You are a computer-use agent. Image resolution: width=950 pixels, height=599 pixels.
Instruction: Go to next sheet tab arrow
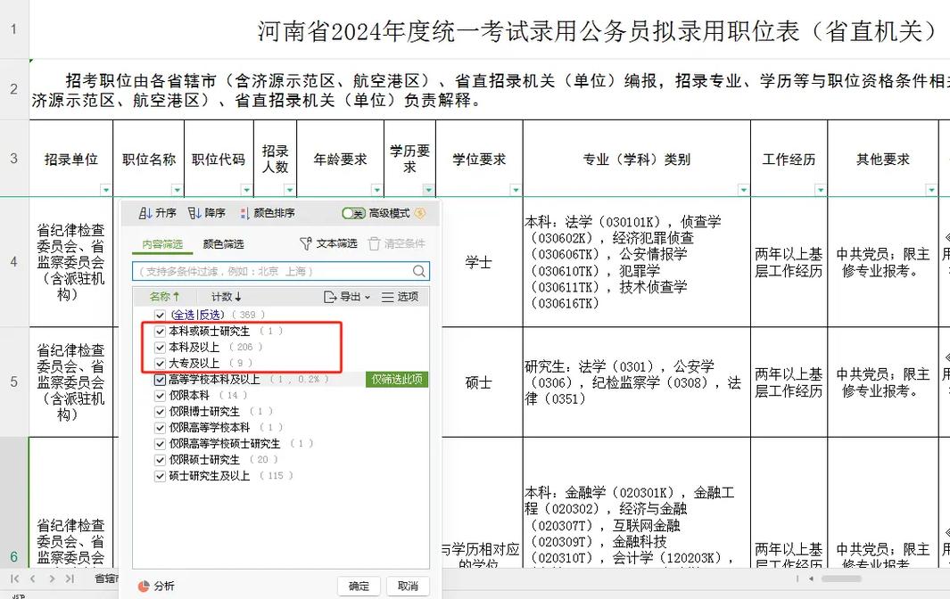pos(52,578)
